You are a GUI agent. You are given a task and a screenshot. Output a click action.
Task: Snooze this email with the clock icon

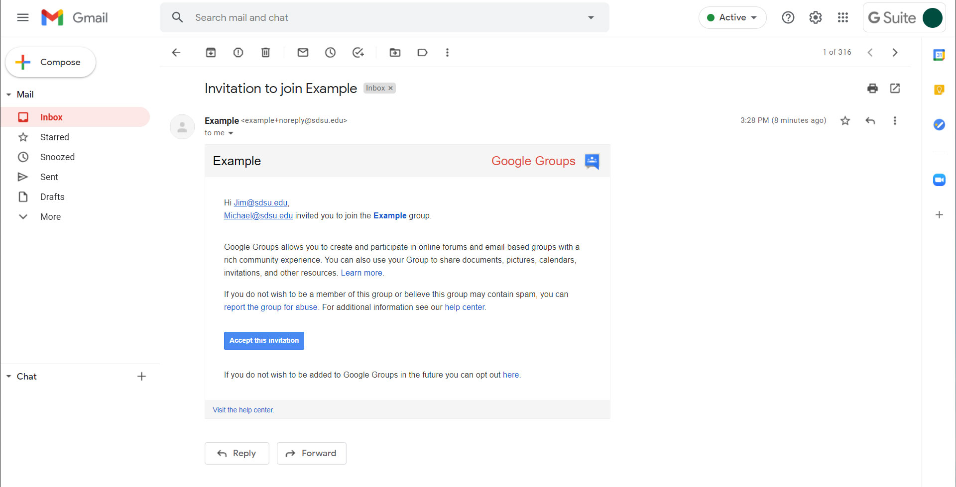click(330, 52)
